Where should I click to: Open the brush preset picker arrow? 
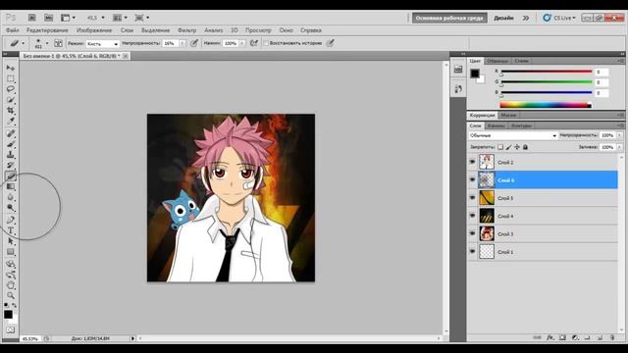click(47, 43)
